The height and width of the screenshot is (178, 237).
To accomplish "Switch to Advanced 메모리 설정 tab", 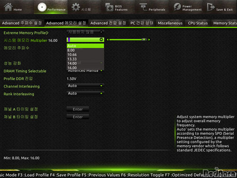I will 66,23.
